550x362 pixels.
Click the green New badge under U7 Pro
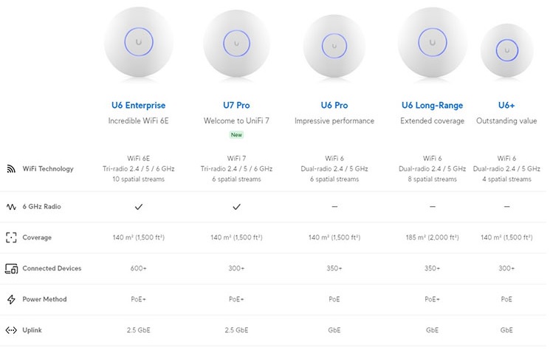click(x=236, y=135)
